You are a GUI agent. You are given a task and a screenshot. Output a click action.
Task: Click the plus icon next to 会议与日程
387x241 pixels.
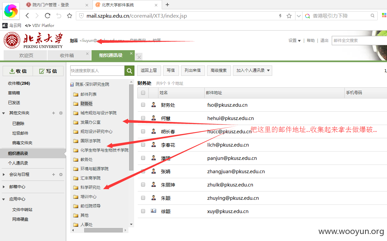53,175
